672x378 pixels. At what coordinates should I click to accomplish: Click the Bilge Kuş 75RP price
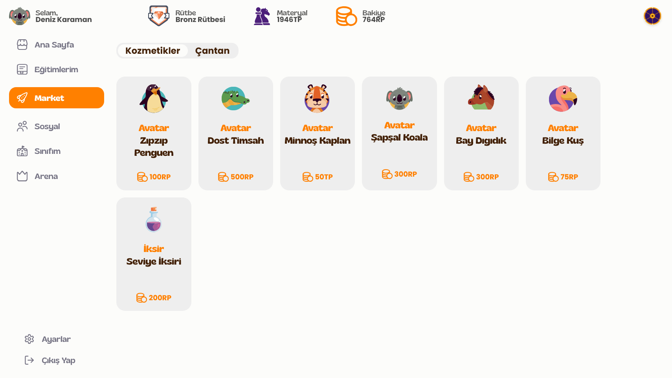tap(563, 177)
